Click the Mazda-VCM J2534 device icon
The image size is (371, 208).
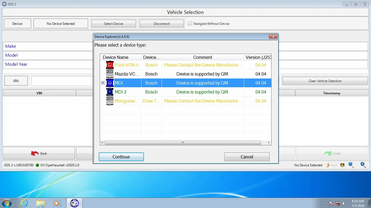pyautogui.click(x=109, y=74)
